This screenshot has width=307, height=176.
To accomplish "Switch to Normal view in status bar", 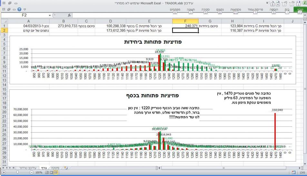I will click(55, 173).
